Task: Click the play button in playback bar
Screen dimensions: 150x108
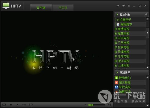Action: 17,105
